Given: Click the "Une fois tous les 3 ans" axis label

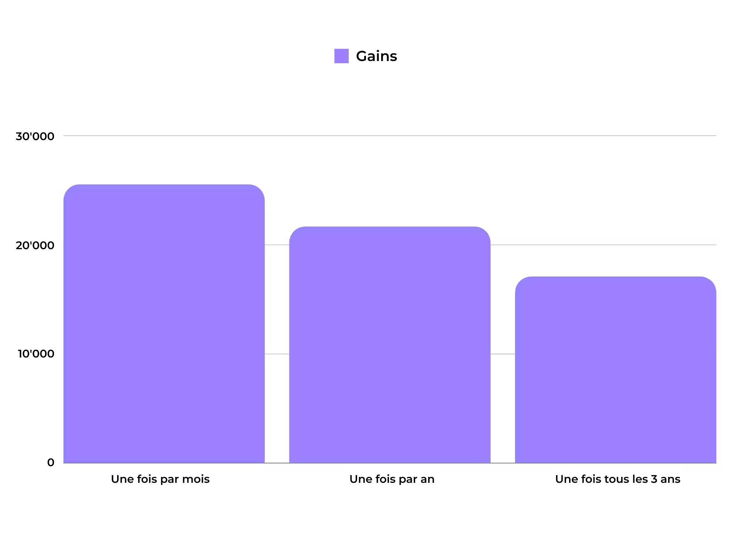Looking at the screenshot, I should point(617,479).
